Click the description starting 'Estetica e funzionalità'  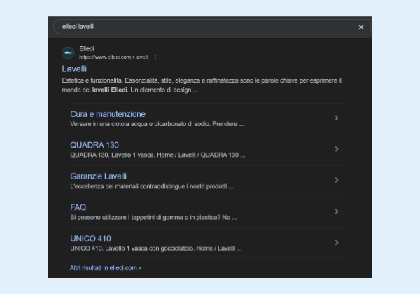202,85
